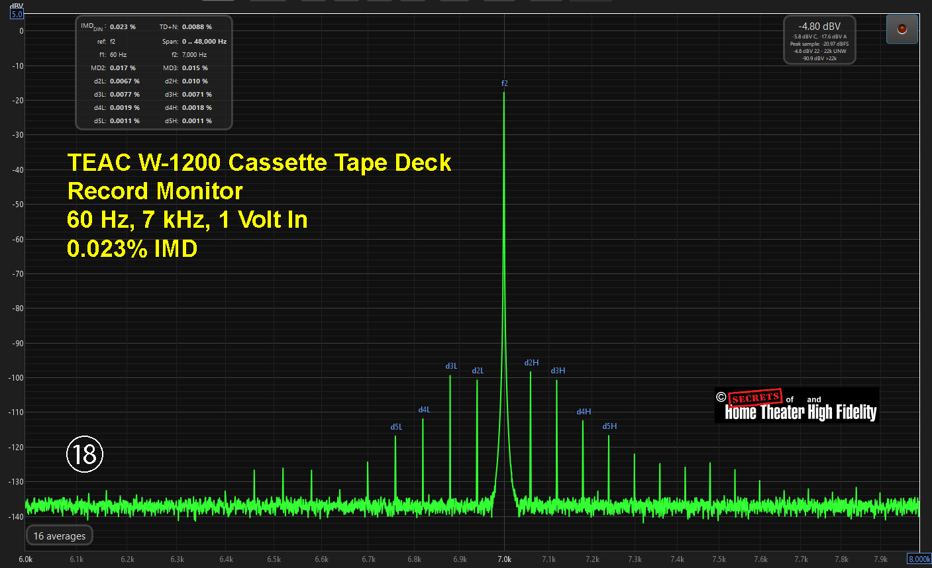Click the 5.0 top axis limit field
The image size is (932, 568).
point(17,14)
